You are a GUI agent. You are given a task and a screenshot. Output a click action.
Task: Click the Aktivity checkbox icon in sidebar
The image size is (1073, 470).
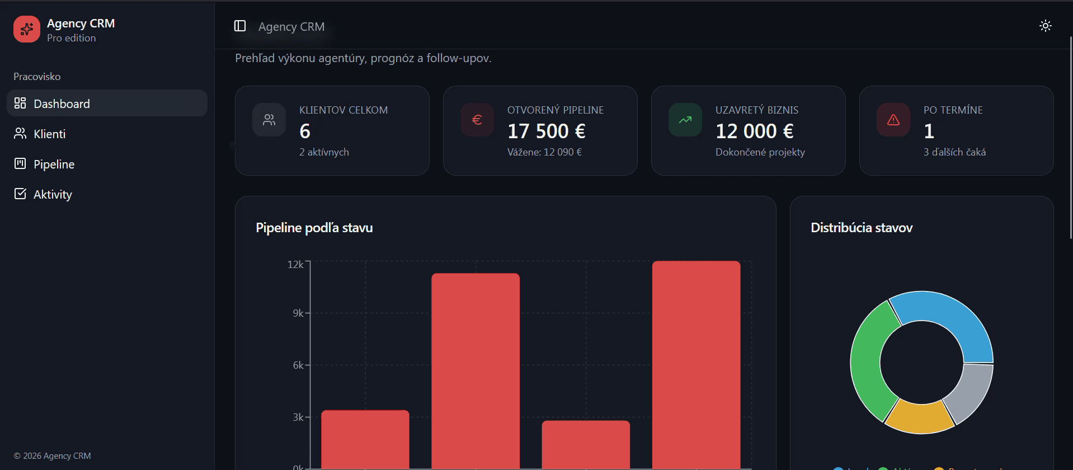[x=20, y=194]
